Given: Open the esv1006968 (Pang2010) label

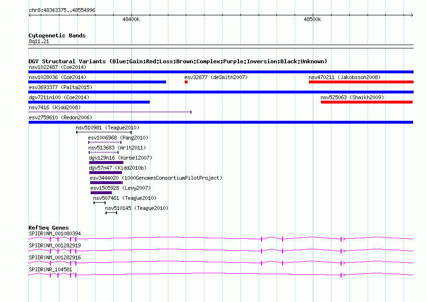Looking at the screenshot, I should coord(118,138).
